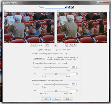Increase White Balance Temperature with spinner arrow
This screenshot has width=111, height=104.
pos(77,67)
